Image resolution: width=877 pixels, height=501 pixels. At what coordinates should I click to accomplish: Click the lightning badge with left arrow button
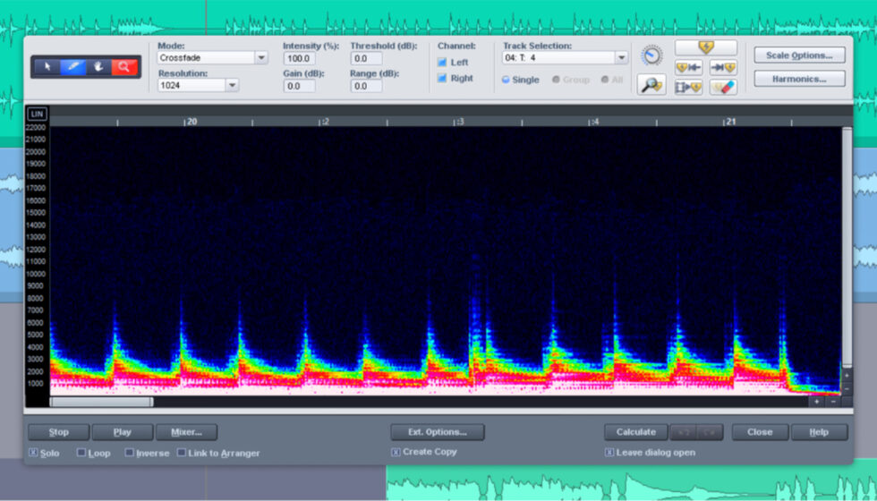688,68
